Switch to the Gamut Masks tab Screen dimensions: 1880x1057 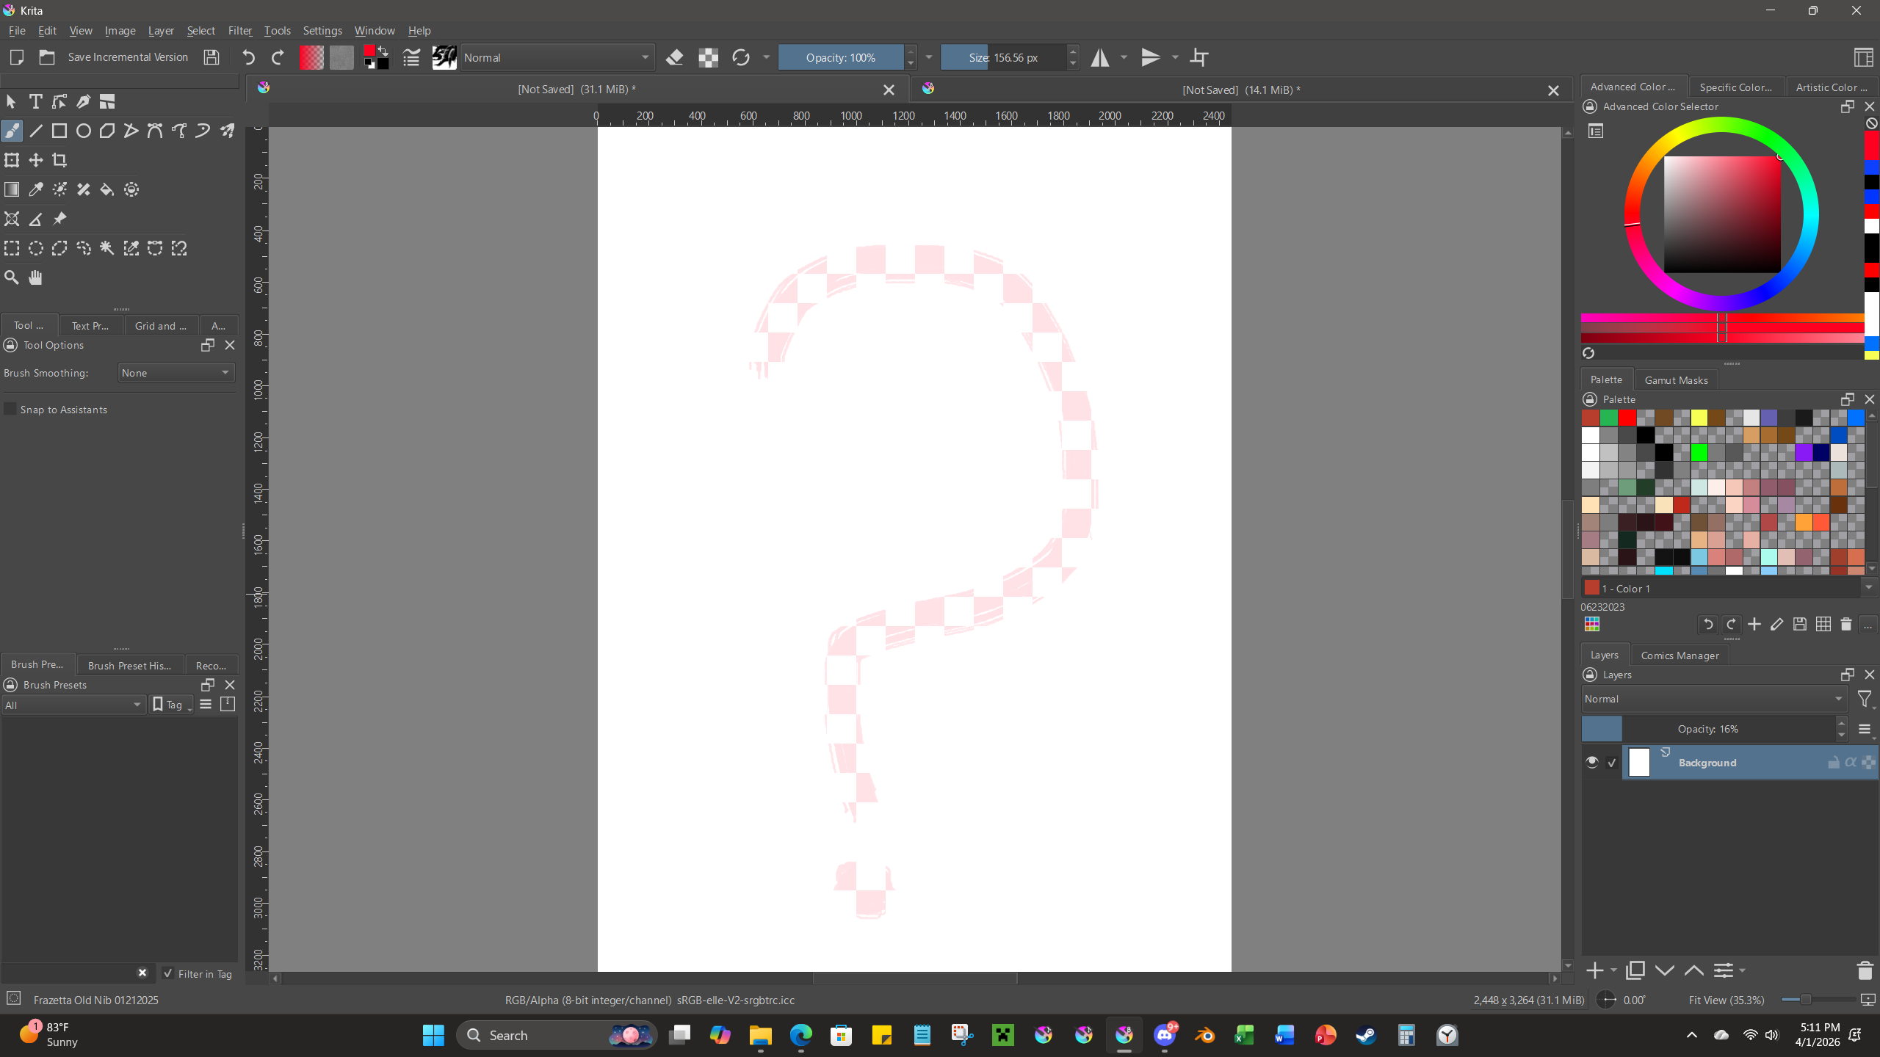click(1676, 379)
